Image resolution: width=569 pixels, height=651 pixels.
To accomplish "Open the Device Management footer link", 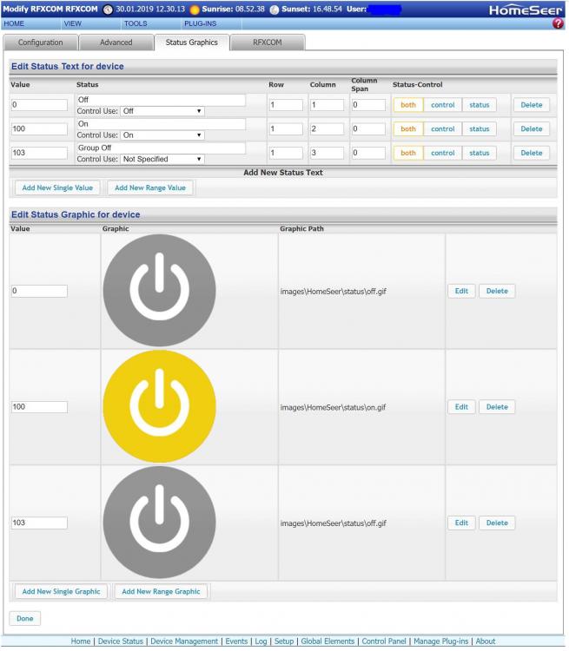I will (x=184, y=641).
